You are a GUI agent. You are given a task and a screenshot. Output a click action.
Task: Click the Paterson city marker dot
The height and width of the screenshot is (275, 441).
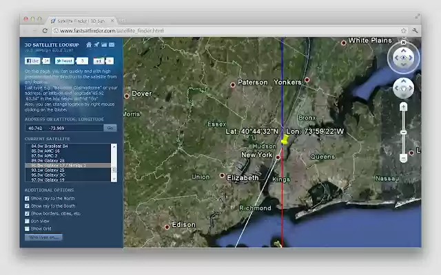(x=233, y=85)
